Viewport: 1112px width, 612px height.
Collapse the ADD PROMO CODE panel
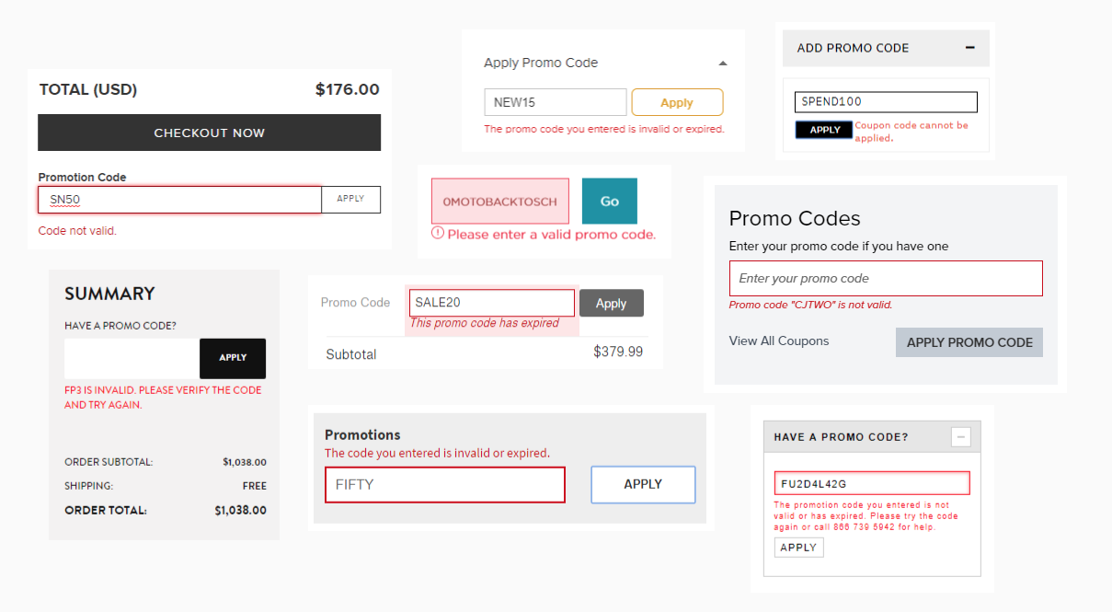(x=969, y=47)
